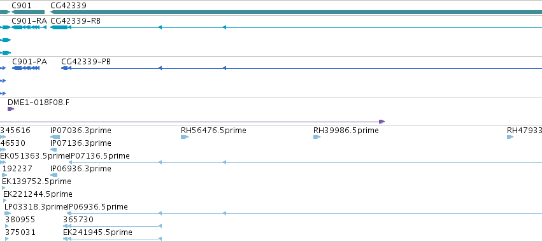The image size is (542, 242).
Task: Click the IP07136.3prime feature block
Action: [x=53, y=150]
